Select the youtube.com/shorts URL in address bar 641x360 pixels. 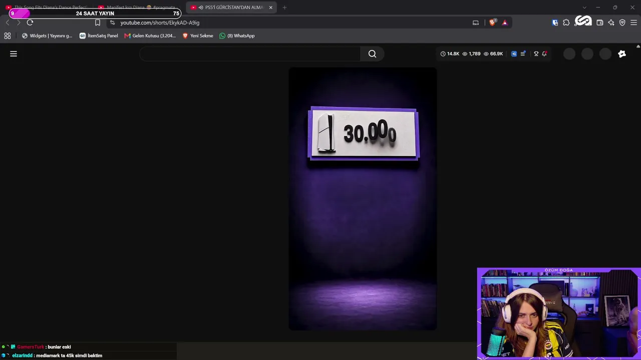click(x=160, y=22)
